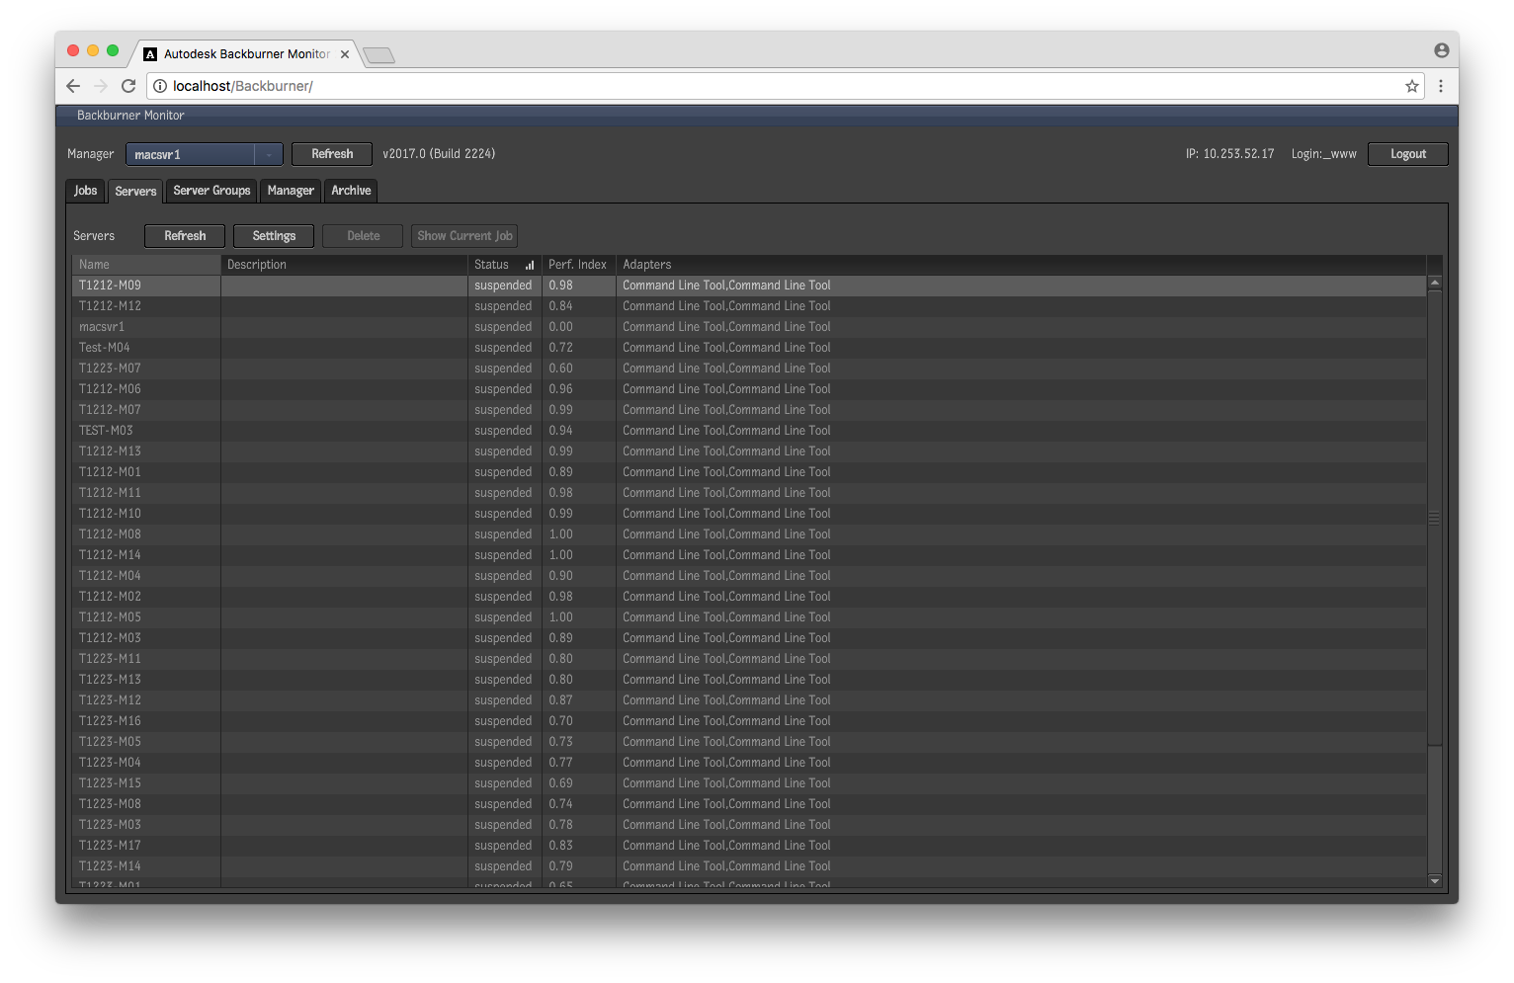
Task: Open the Chrome profile avatar icon
Action: [1442, 50]
